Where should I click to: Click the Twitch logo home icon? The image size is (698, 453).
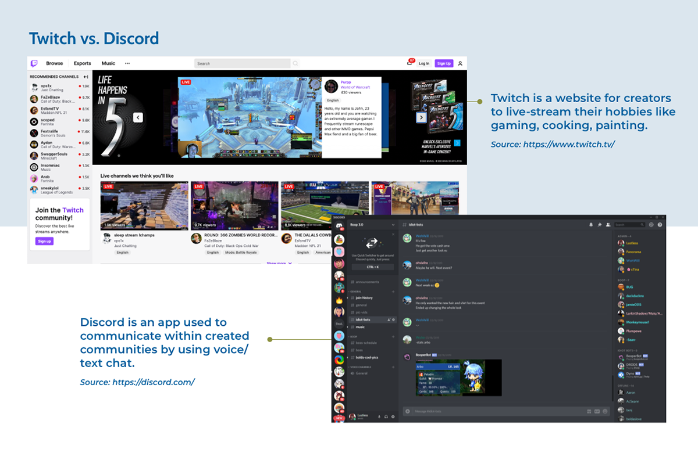tap(34, 63)
